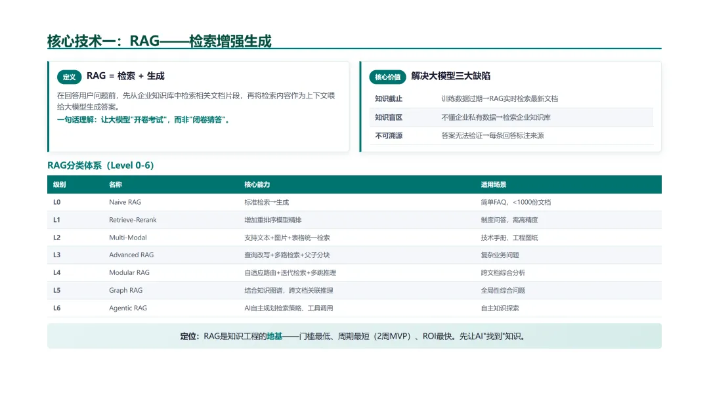Select the '查询改写+多路检索+父子分块' cell
This screenshot has height=399, width=709.
(287, 255)
